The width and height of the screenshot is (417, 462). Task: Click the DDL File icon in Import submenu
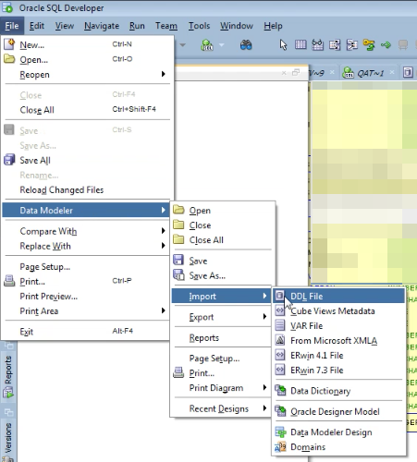[x=279, y=296]
